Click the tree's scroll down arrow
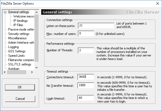162x111 pixels. pos(36,68)
